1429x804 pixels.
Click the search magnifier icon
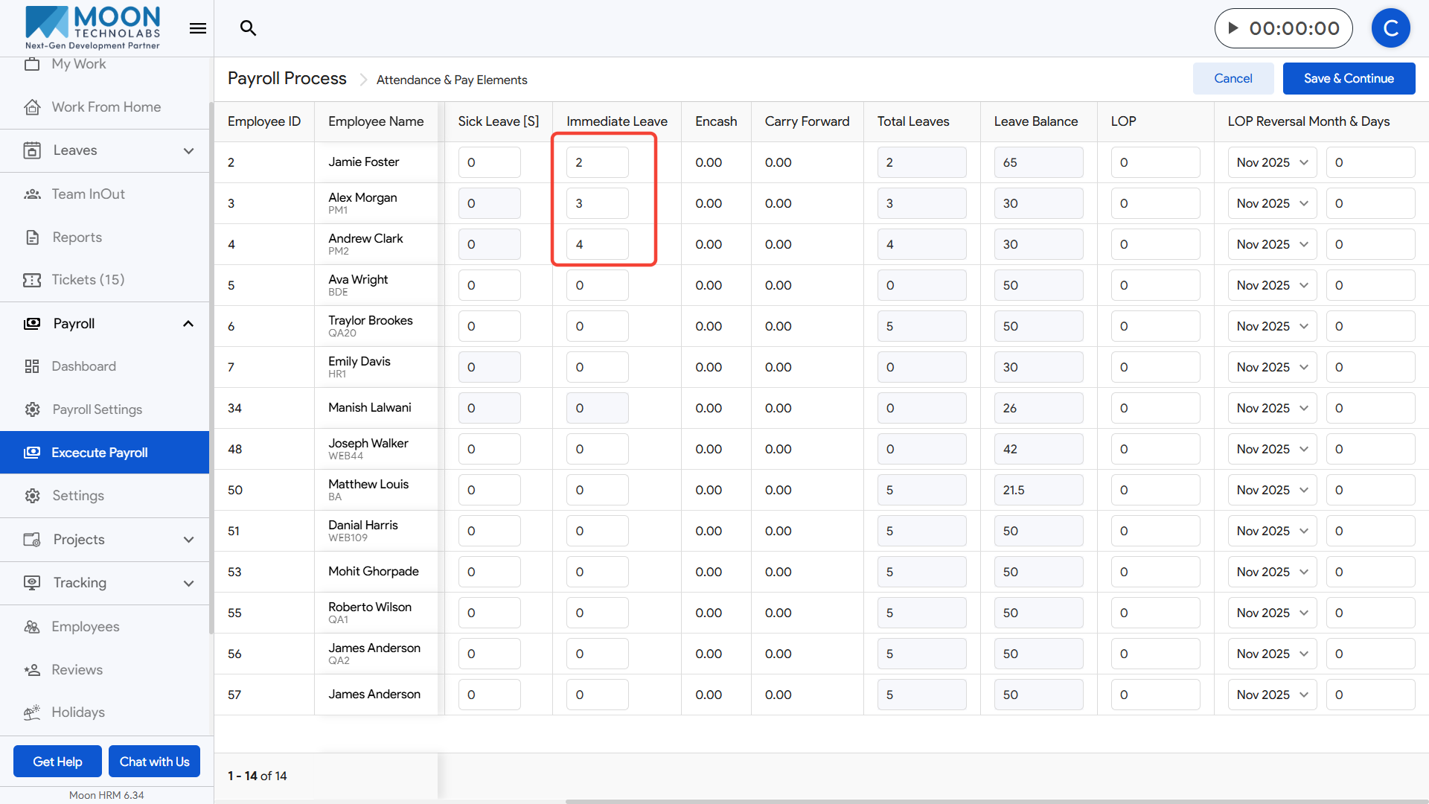[248, 28]
